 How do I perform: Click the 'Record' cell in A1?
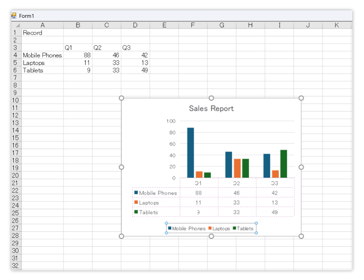[42, 32]
